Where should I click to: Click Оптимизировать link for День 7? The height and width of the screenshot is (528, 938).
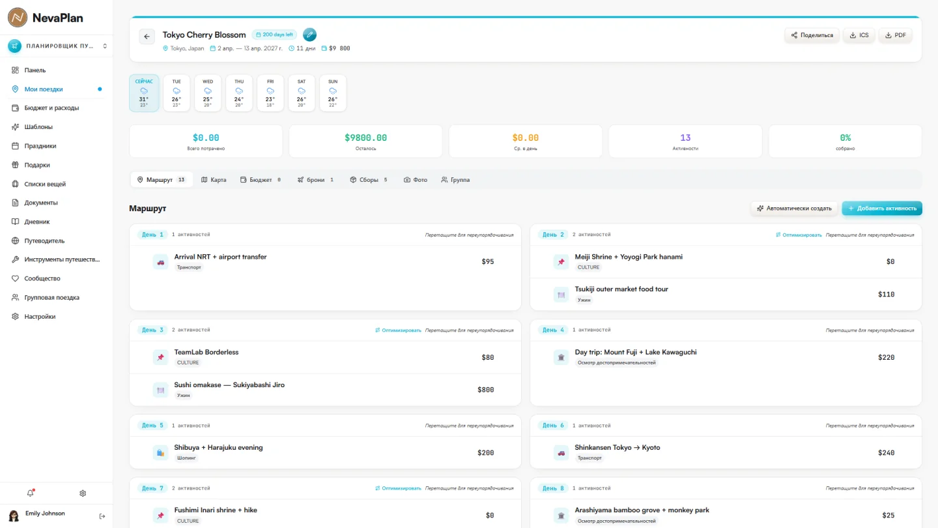(x=398, y=488)
